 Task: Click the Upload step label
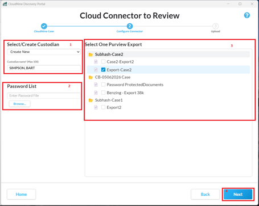(215, 31)
